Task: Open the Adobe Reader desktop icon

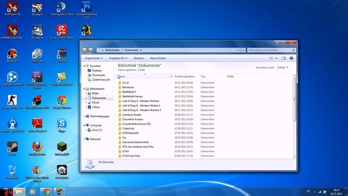Action: click(37, 126)
